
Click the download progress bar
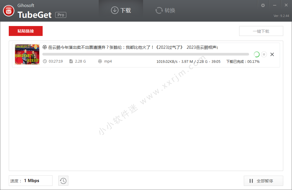pos(146,54)
